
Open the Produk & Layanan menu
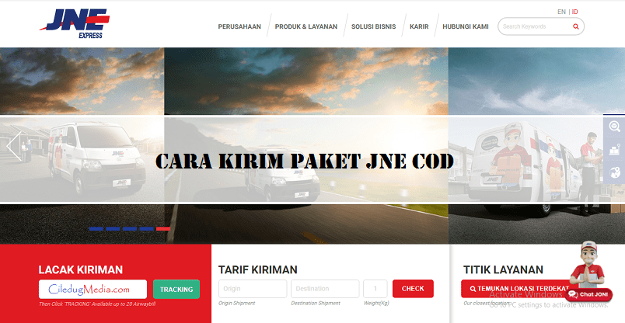pos(306,26)
